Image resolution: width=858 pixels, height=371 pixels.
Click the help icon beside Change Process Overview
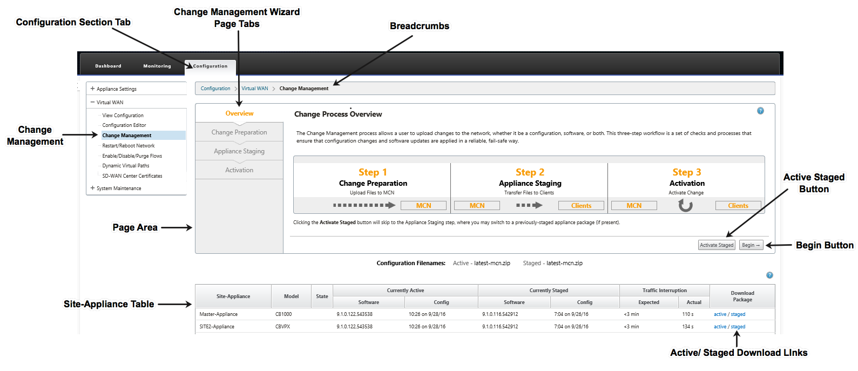760,111
